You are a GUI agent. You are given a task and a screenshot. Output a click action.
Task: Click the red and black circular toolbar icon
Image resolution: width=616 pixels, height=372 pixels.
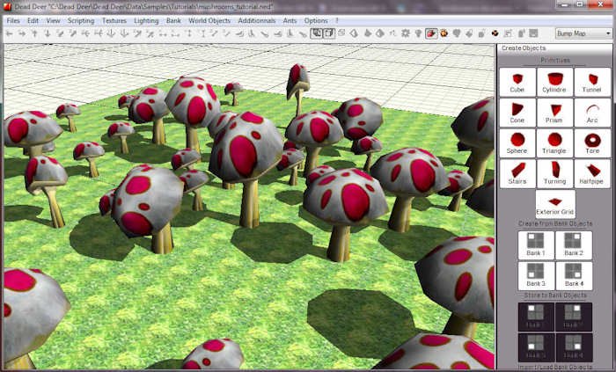(495, 33)
